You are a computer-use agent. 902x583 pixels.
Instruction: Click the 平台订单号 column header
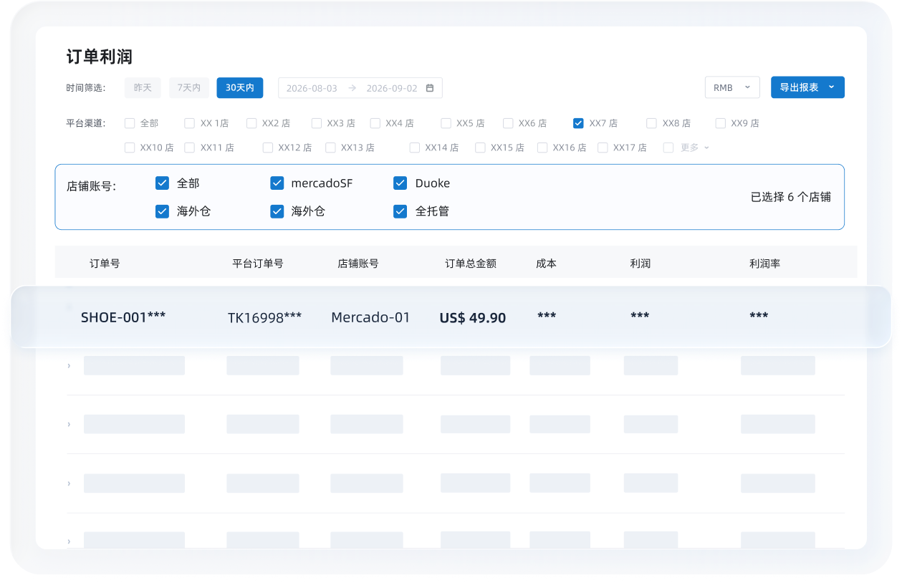coord(258,264)
